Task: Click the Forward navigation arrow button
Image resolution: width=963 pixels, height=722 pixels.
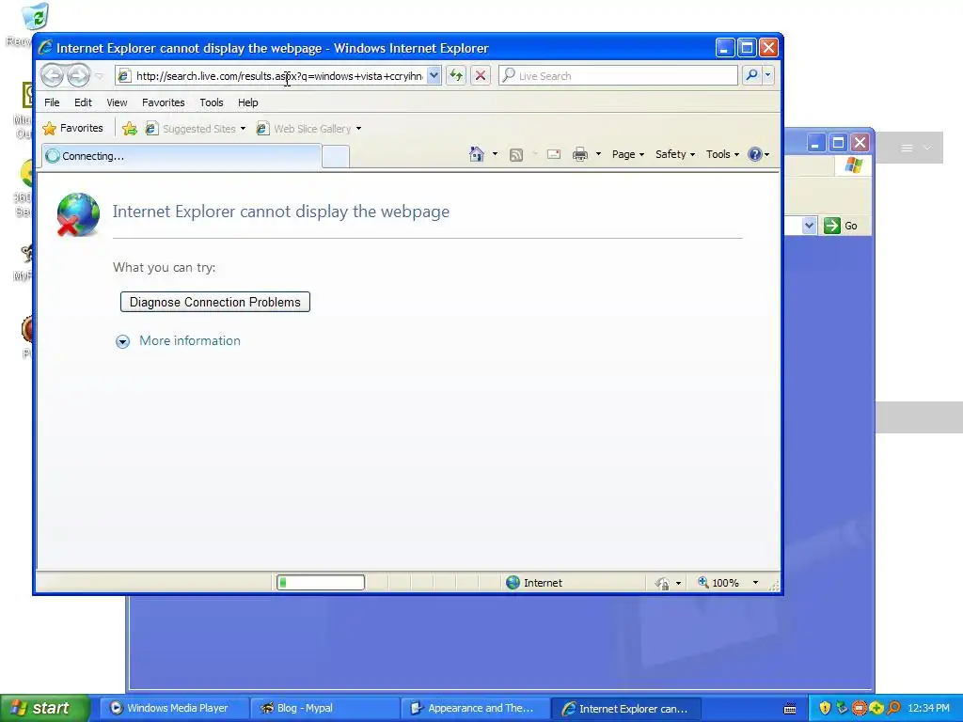Action: click(x=78, y=76)
